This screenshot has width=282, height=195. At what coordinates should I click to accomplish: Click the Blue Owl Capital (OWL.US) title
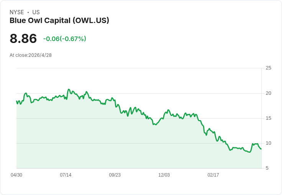coord(59,21)
